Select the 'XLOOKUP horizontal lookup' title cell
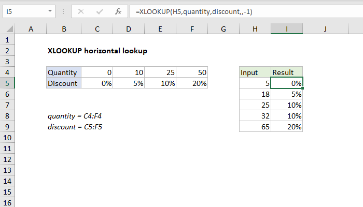Viewport: 363px width, 207px height. tap(97, 51)
